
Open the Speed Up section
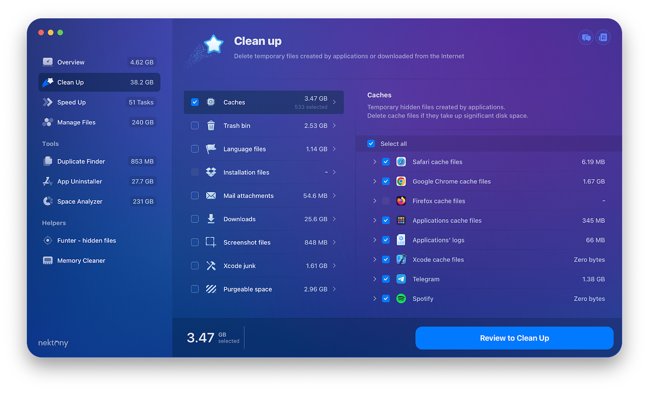pyautogui.click(x=99, y=102)
